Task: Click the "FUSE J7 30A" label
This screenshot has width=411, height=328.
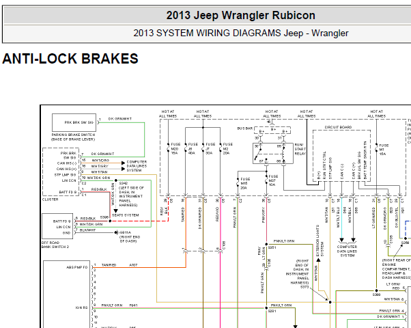Action: tap(210, 148)
